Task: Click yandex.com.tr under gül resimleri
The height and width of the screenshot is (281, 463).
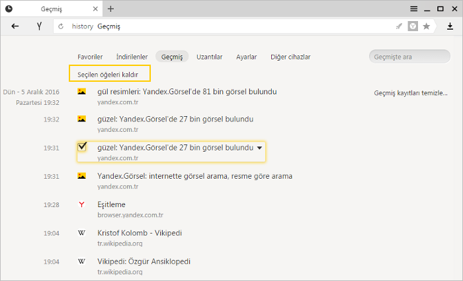Action: [x=118, y=102]
